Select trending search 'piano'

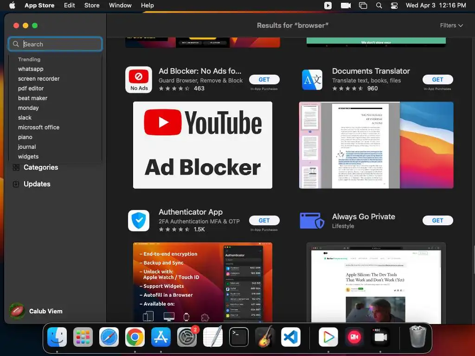point(25,137)
